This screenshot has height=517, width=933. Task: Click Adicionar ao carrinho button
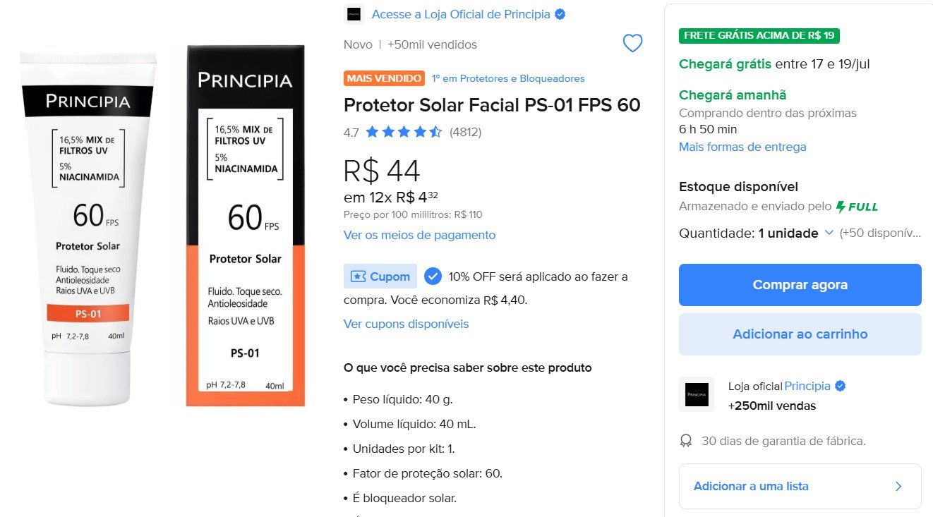pyautogui.click(x=800, y=334)
